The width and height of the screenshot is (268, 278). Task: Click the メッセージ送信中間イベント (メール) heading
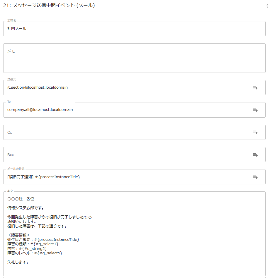(49, 5)
